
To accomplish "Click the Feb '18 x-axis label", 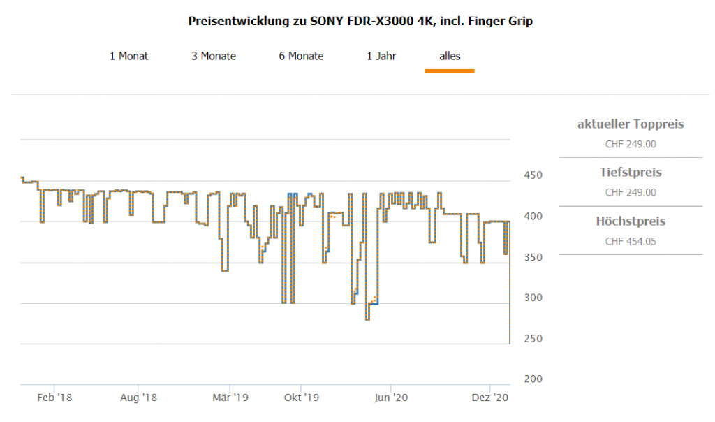I will pyautogui.click(x=54, y=398).
